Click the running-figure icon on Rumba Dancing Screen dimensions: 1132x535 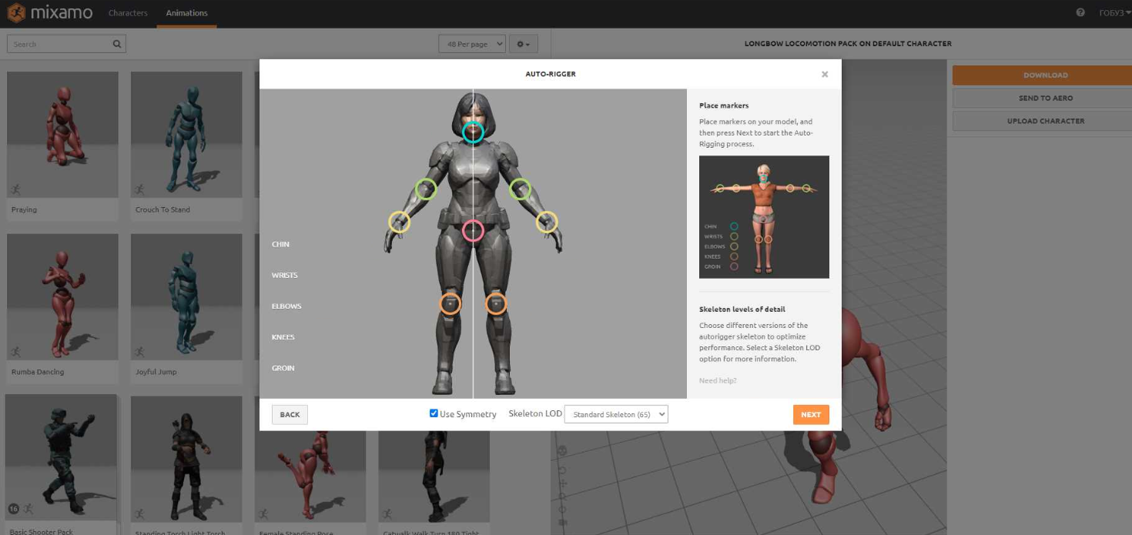coord(15,352)
